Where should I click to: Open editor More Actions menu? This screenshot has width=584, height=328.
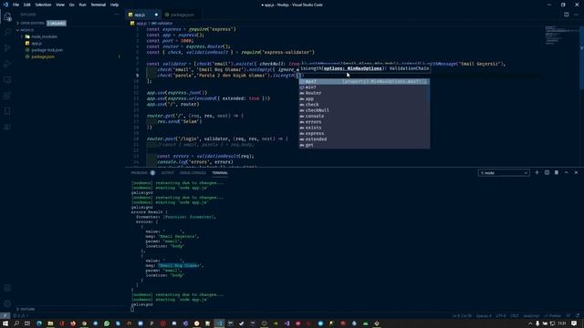coord(576,15)
